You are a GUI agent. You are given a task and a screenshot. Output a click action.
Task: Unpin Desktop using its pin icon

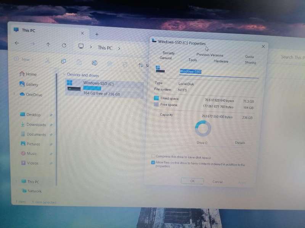click(x=51, y=115)
